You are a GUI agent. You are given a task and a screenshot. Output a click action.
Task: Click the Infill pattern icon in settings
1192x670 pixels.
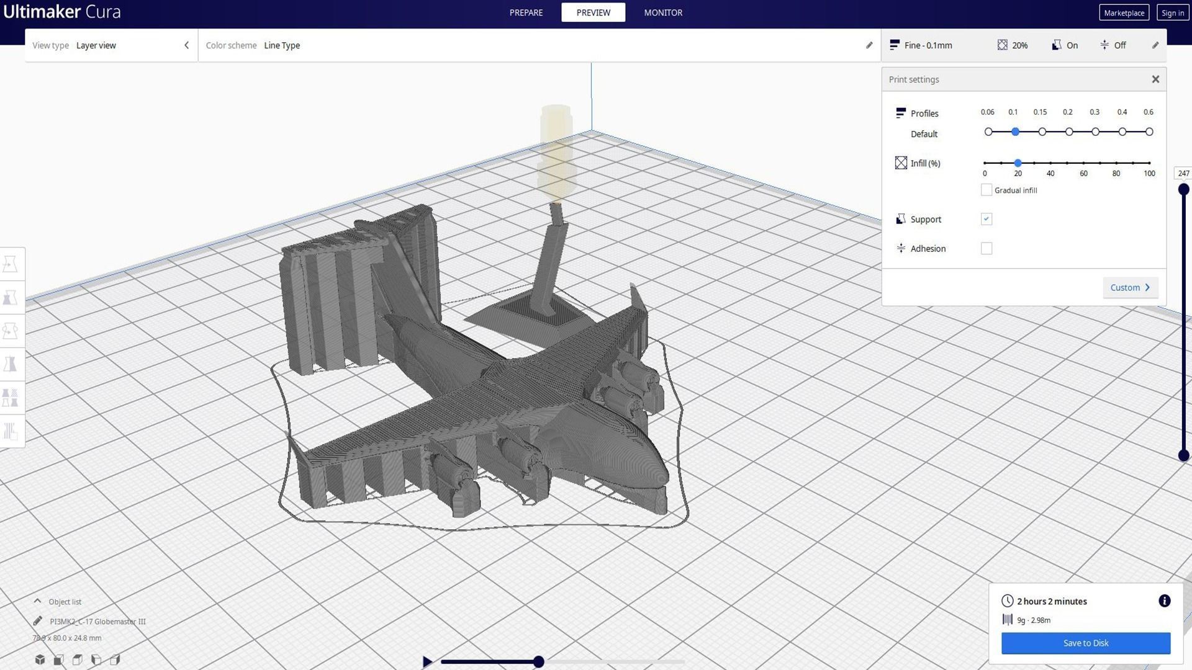tap(901, 163)
